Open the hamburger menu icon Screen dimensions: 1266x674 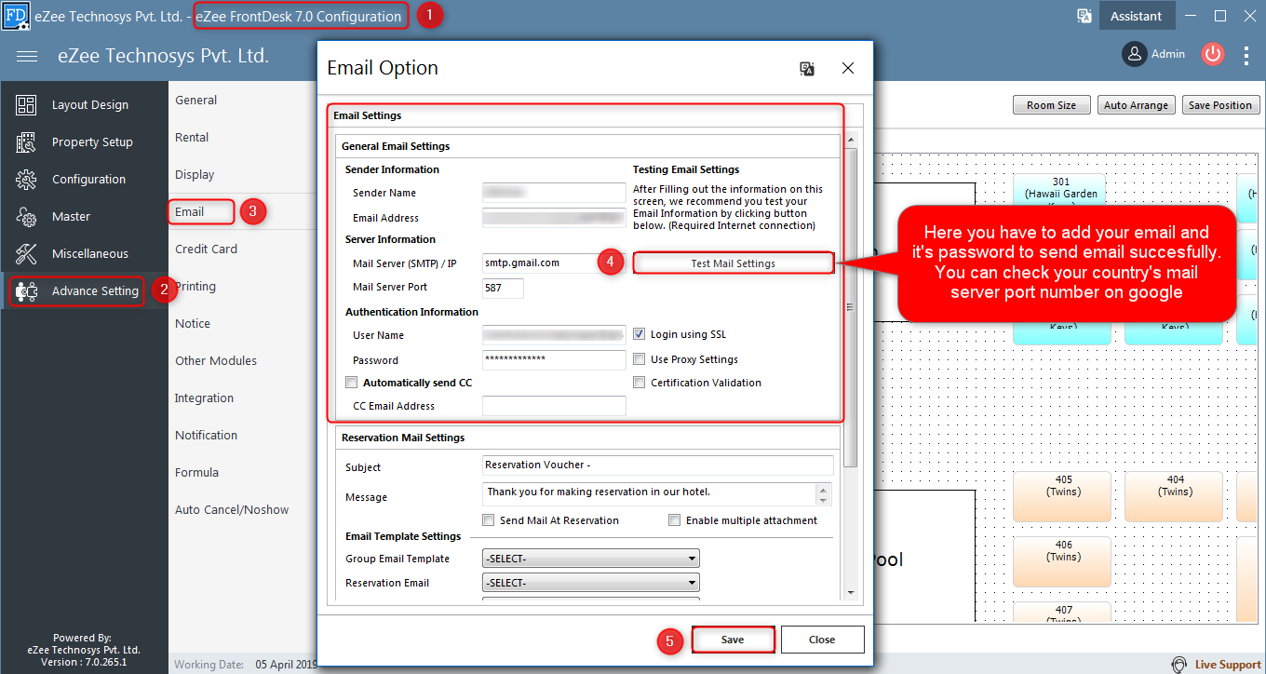click(27, 57)
